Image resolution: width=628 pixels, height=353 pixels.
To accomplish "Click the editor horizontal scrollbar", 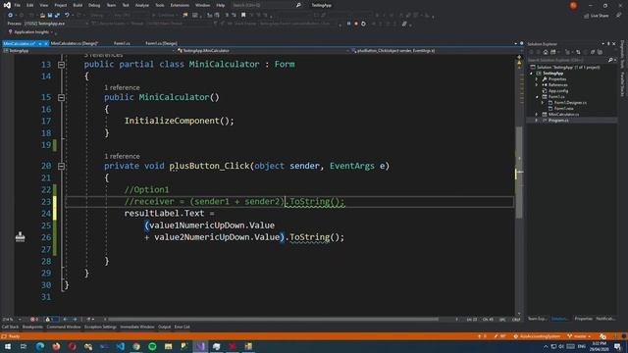I will click(x=274, y=319).
